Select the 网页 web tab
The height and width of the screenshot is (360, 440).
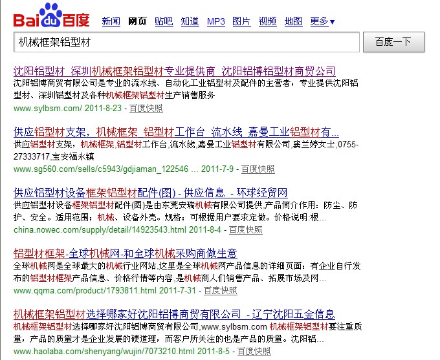click(138, 22)
